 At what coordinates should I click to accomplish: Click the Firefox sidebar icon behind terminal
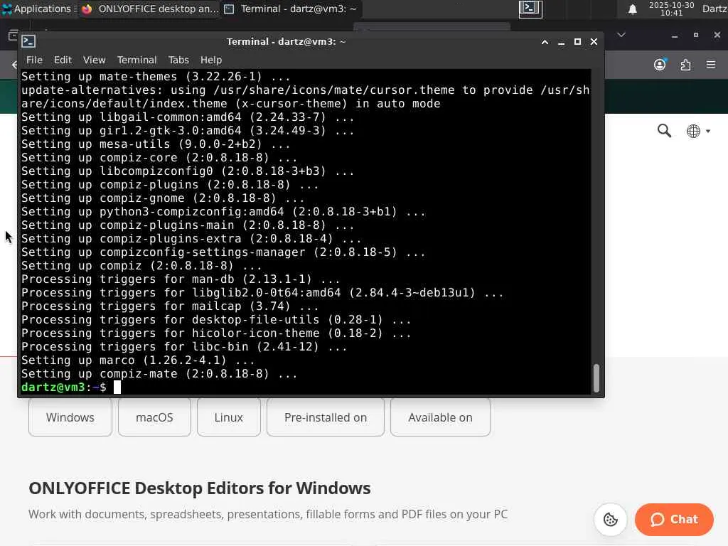[13, 36]
